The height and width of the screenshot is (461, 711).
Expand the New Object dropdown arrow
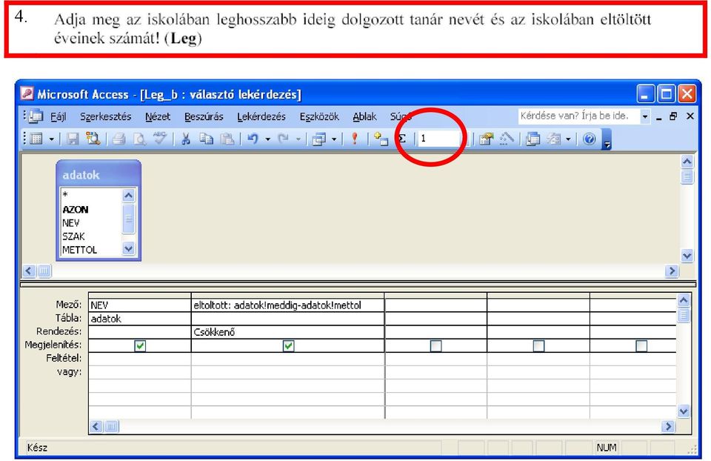tap(568, 139)
